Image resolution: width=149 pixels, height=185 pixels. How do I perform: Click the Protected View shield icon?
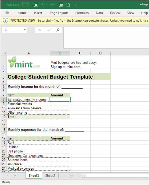[5, 21]
